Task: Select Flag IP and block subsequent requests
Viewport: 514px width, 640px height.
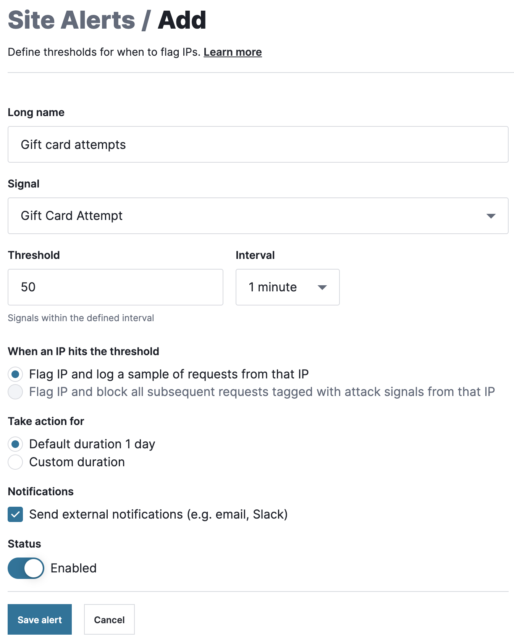Action: point(15,392)
